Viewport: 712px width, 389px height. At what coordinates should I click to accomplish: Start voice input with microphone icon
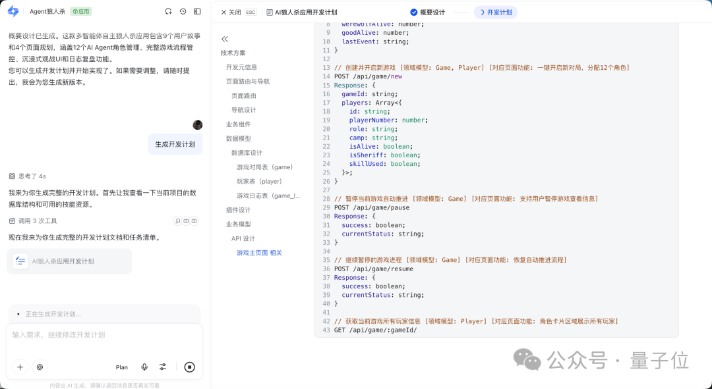tap(144, 367)
